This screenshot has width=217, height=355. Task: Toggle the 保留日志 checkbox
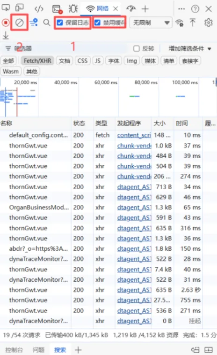click(60, 23)
